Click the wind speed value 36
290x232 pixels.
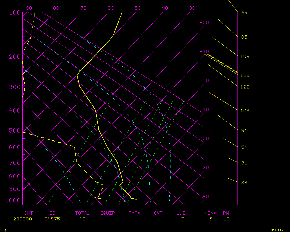click(x=244, y=183)
